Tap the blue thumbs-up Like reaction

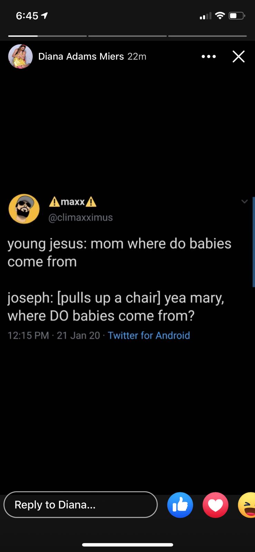coord(180,505)
